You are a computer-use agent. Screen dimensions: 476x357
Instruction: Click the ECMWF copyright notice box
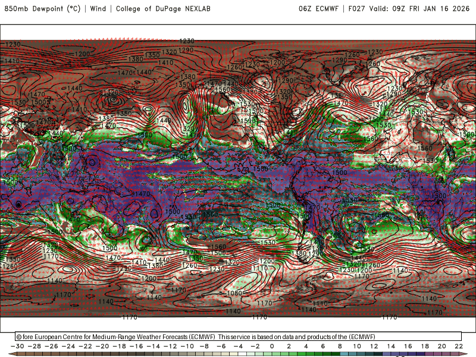click(239, 336)
